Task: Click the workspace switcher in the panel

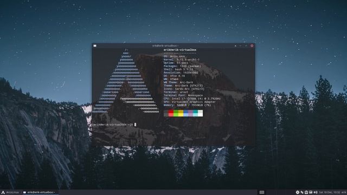Action: tap(262, 192)
